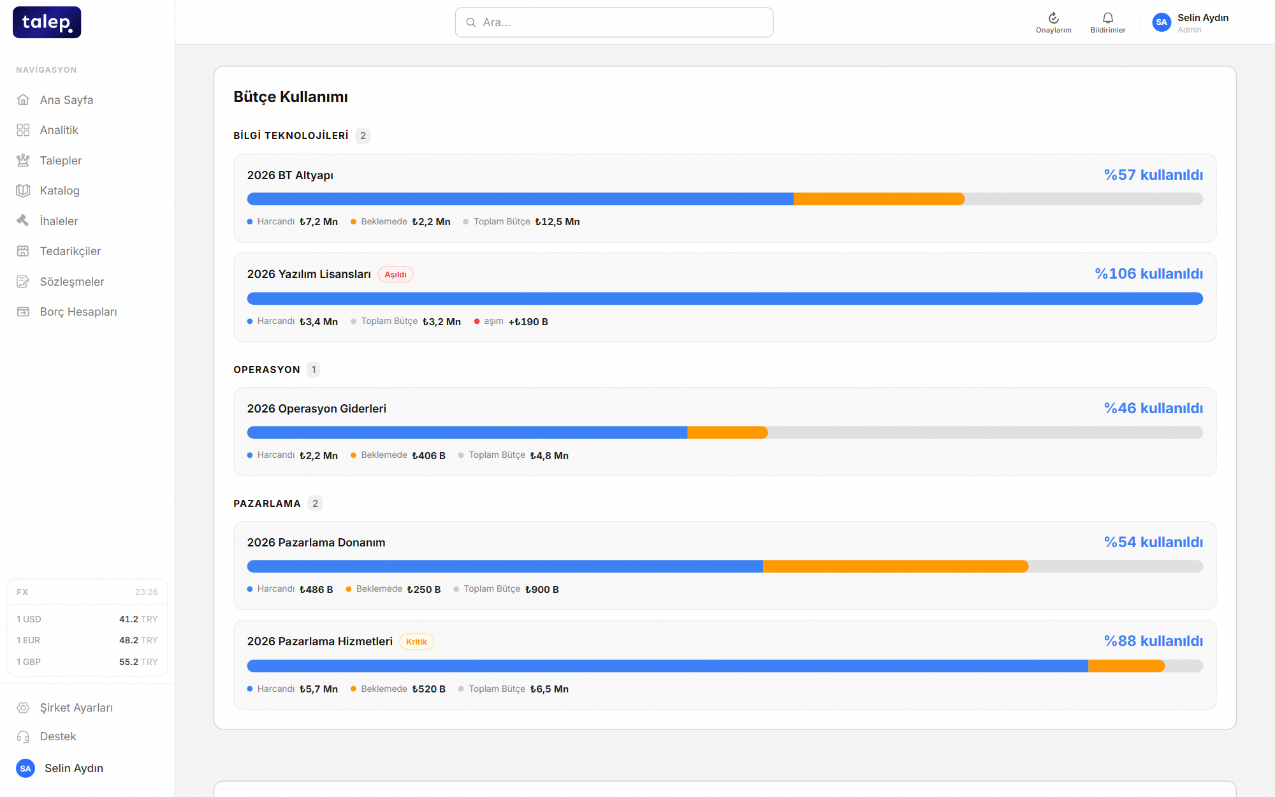This screenshot has width=1275, height=797.
Task: Click the SA avatar in sidebar footer
Action: click(x=25, y=768)
